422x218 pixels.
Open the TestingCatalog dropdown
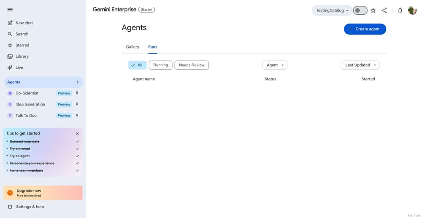[x=333, y=11]
